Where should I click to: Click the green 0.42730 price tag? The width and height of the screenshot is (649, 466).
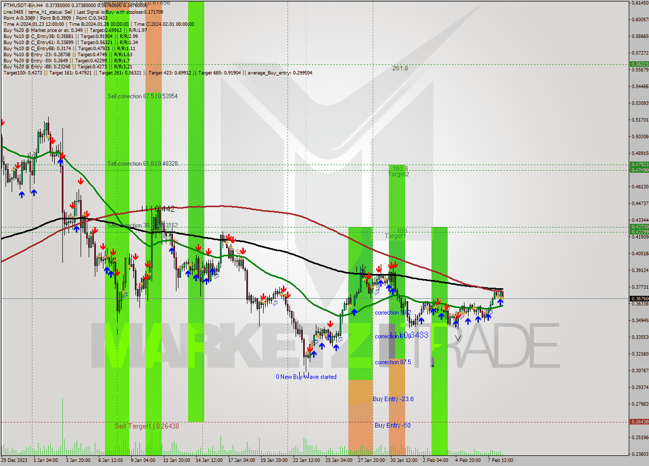point(639,227)
